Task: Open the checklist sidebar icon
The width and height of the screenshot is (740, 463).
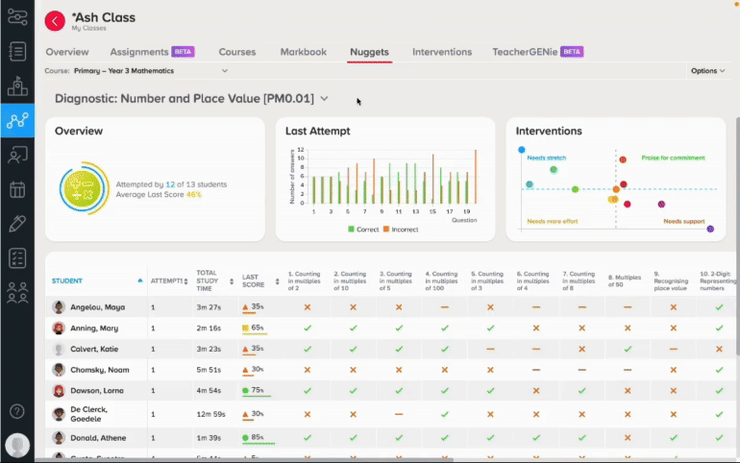Action: tap(17, 257)
